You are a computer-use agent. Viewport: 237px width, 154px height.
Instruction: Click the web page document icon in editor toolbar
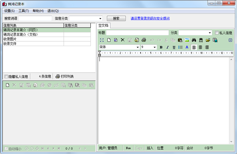point(116,40)
